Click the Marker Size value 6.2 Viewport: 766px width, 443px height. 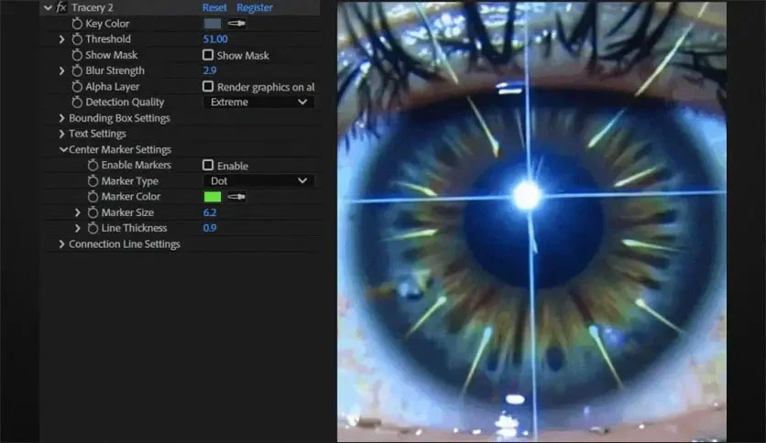(x=210, y=212)
